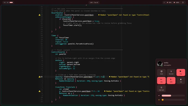Click the 'ControlPanelUi {' line
188x106 pixels.
pos(59,52)
